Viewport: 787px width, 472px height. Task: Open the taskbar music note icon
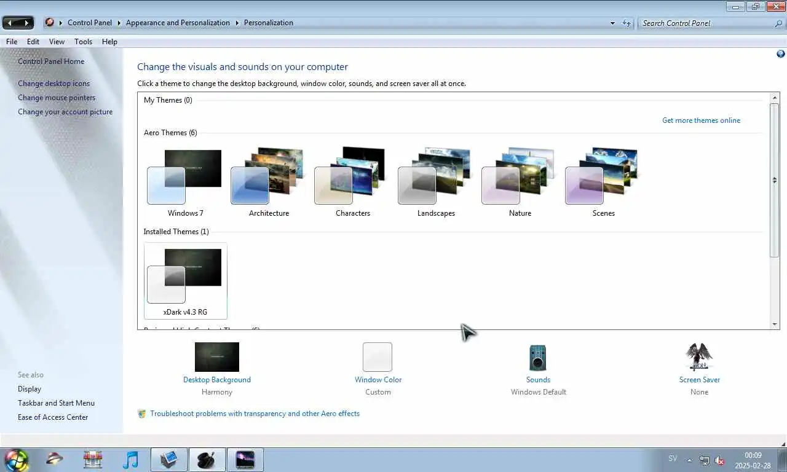(x=130, y=460)
